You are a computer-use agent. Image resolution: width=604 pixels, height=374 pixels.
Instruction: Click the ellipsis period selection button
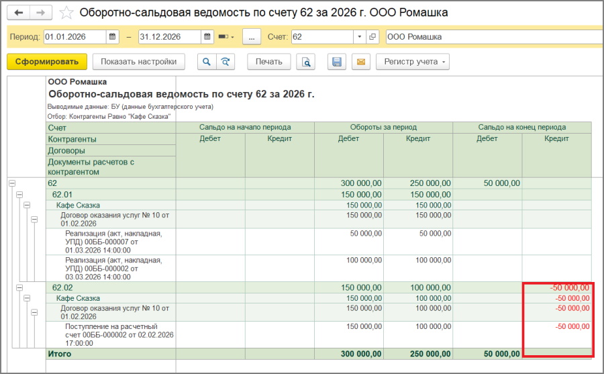point(251,37)
